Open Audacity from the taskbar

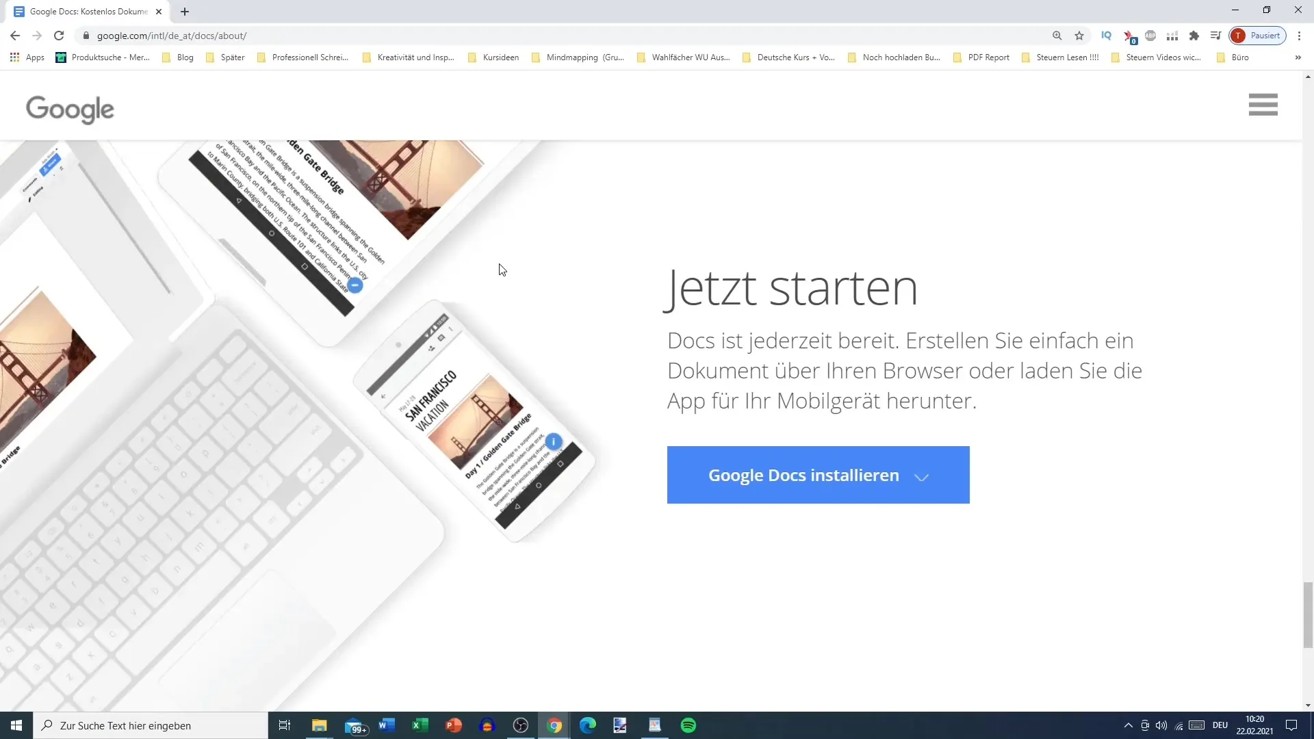click(487, 725)
